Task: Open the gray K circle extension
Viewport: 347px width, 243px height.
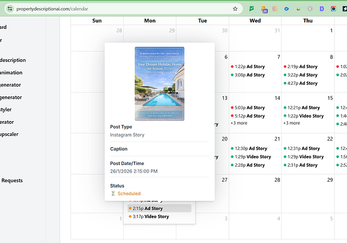Action: [310, 9]
